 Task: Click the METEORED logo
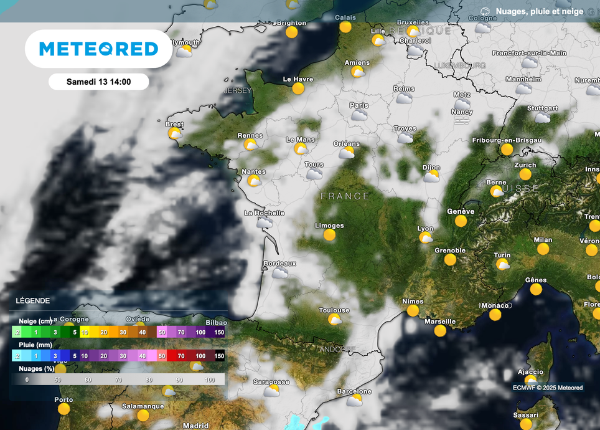click(98, 49)
